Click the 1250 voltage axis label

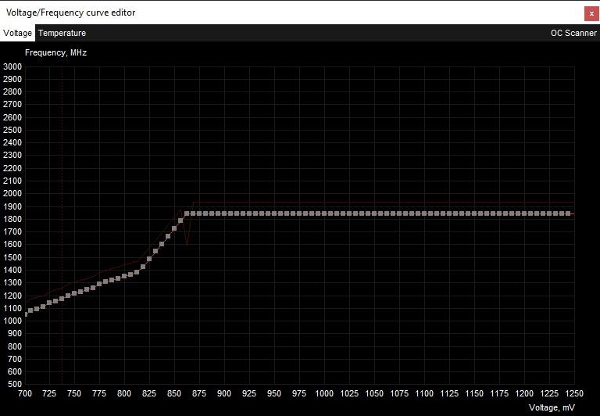click(x=574, y=393)
